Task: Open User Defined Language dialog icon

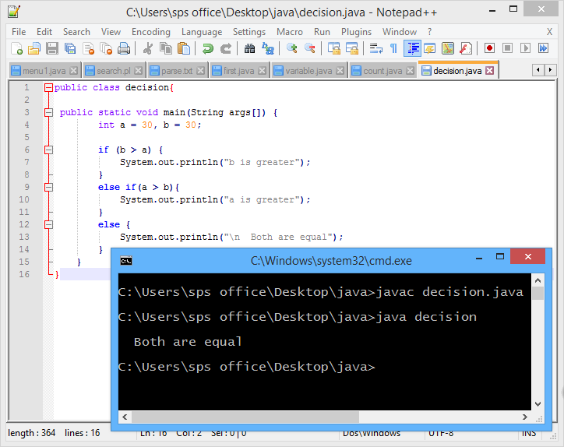Action: coord(430,48)
